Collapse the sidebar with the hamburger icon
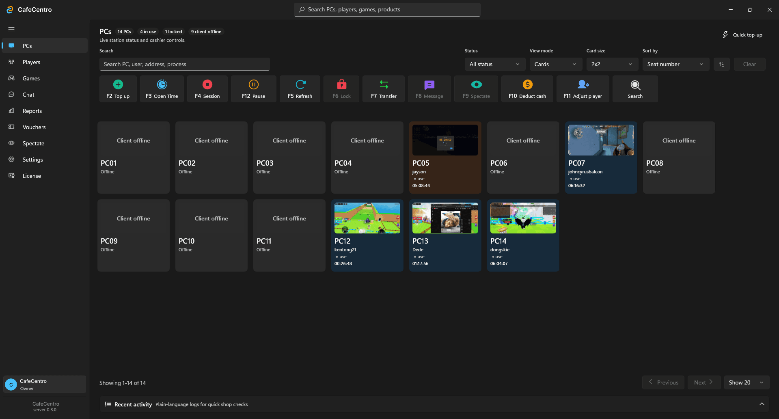This screenshot has width=779, height=419. coord(11,29)
